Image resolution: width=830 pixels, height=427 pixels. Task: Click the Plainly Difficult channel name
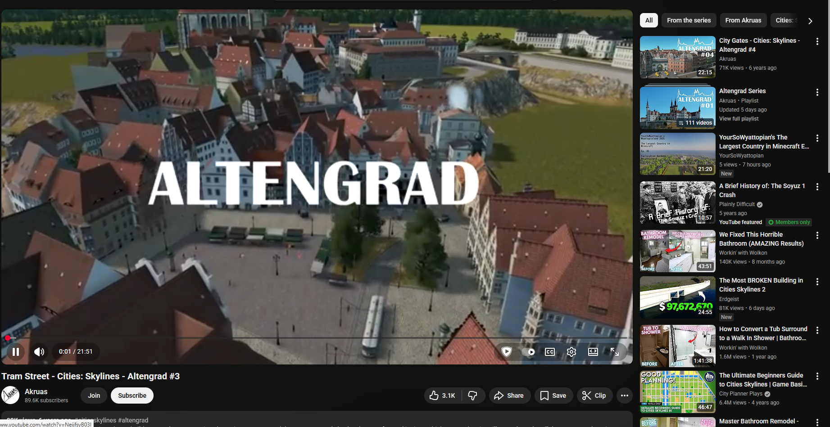point(737,204)
